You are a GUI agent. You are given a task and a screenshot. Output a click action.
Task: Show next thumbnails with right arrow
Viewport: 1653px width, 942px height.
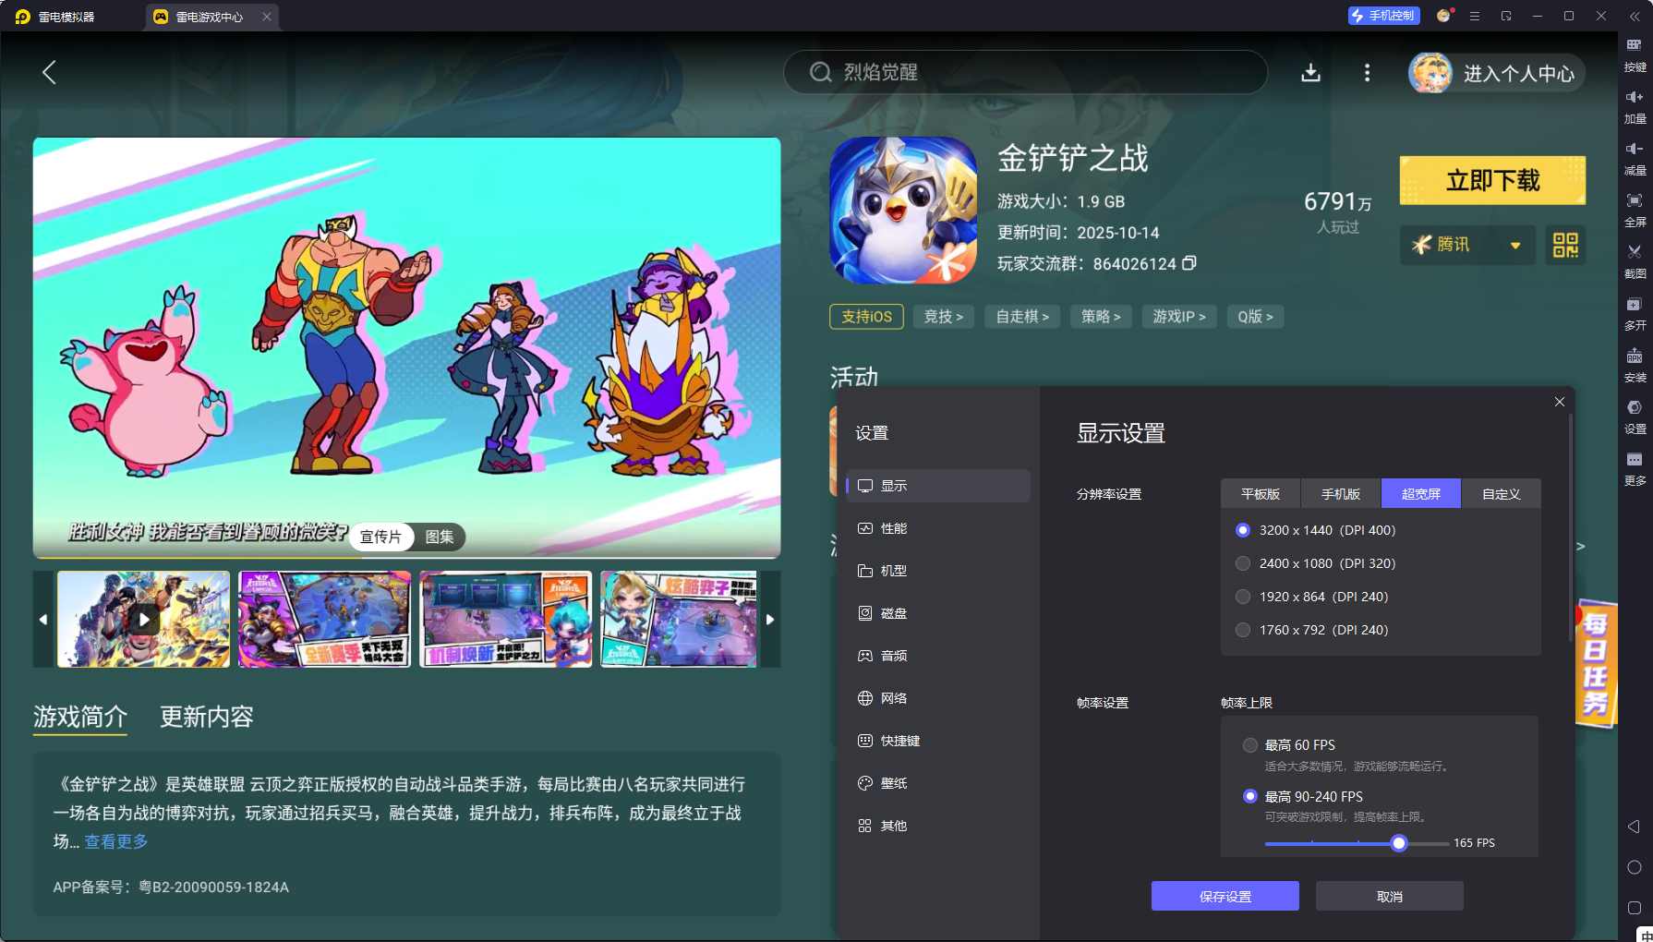tap(770, 619)
